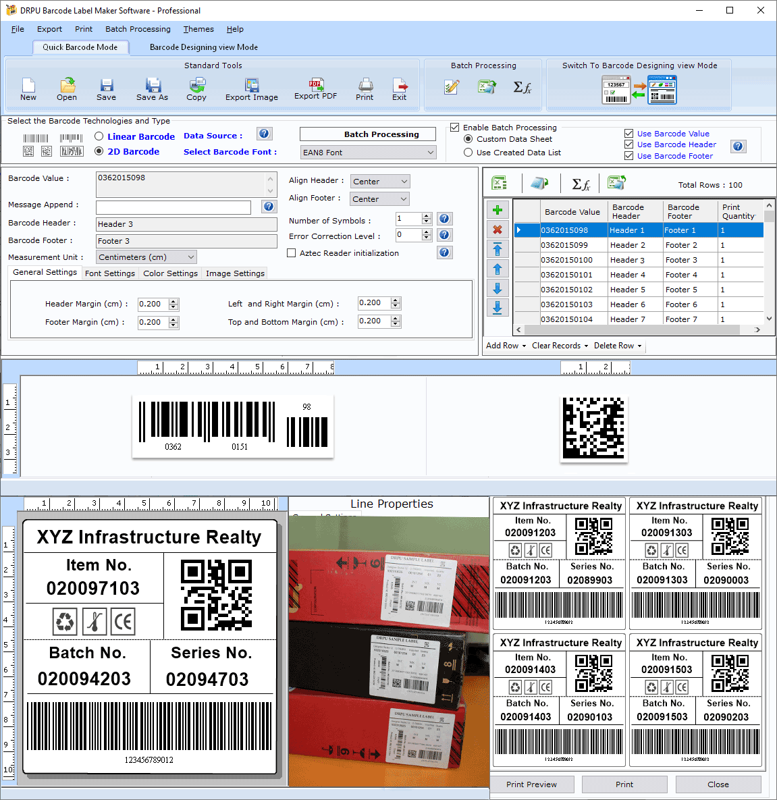Toggle Use Barcode Footer checkbox
Screen dimensions: 777x800
pyautogui.click(x=629, y=156)
